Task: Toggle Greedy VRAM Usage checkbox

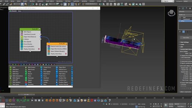Action: (181, 83)
